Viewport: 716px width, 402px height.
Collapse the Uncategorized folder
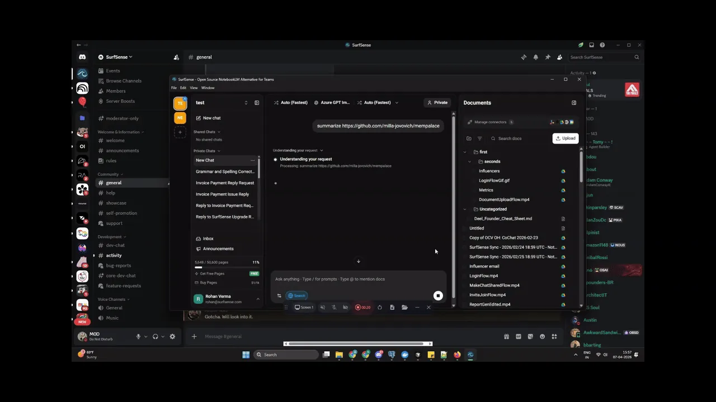pos(464,209)
